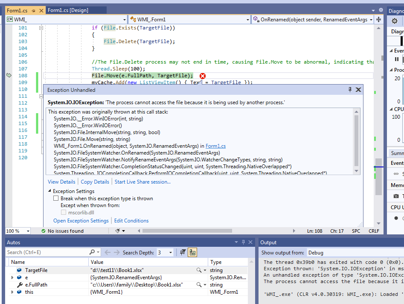Image resolution: width=404 pixels, height=304 pixels.
Task: Open the Show output from Debug dropdown
Action: point(355,253)
